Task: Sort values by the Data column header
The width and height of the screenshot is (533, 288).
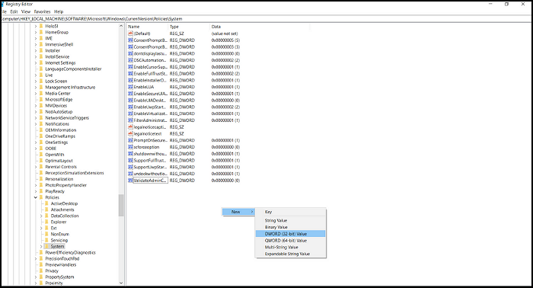Action: click(260, 27)
